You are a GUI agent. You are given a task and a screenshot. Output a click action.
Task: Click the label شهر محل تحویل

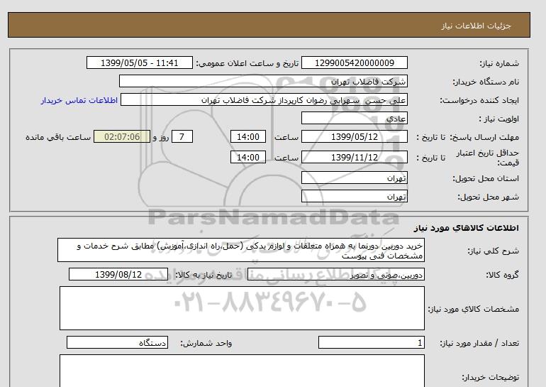tap(488, 197)
